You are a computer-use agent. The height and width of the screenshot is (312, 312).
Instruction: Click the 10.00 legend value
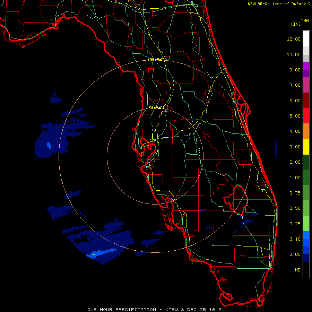pos(294,54)
